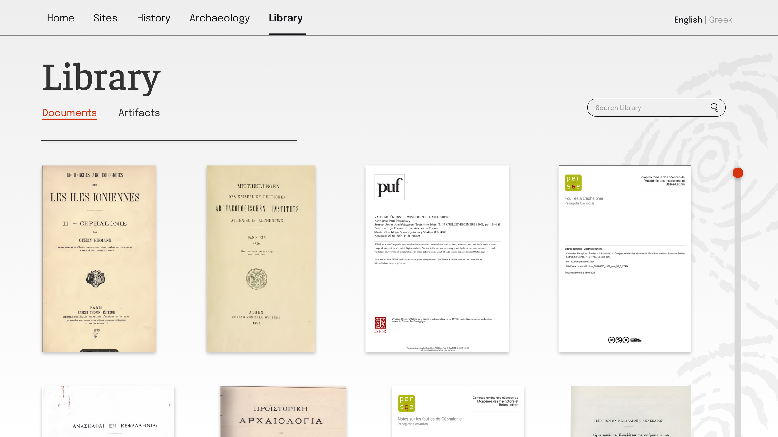This screenshot has height=437, width=778.
Task: Click the puf publisher logo
Action: 390,187
